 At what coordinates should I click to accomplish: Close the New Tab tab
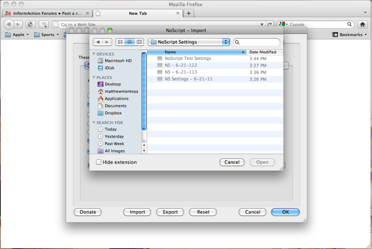point(178,13)
